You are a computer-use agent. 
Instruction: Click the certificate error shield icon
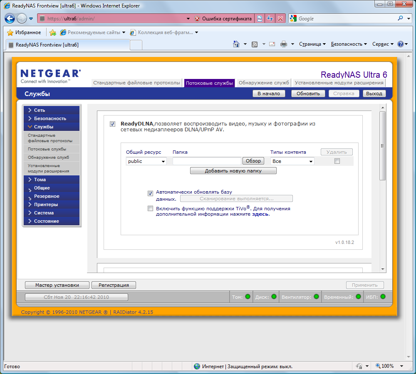pos(197,19)
